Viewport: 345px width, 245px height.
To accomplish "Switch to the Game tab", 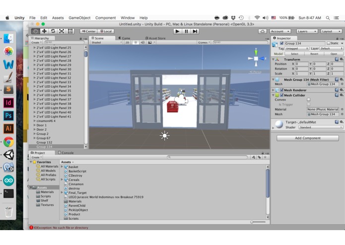I will pos(124,38).
